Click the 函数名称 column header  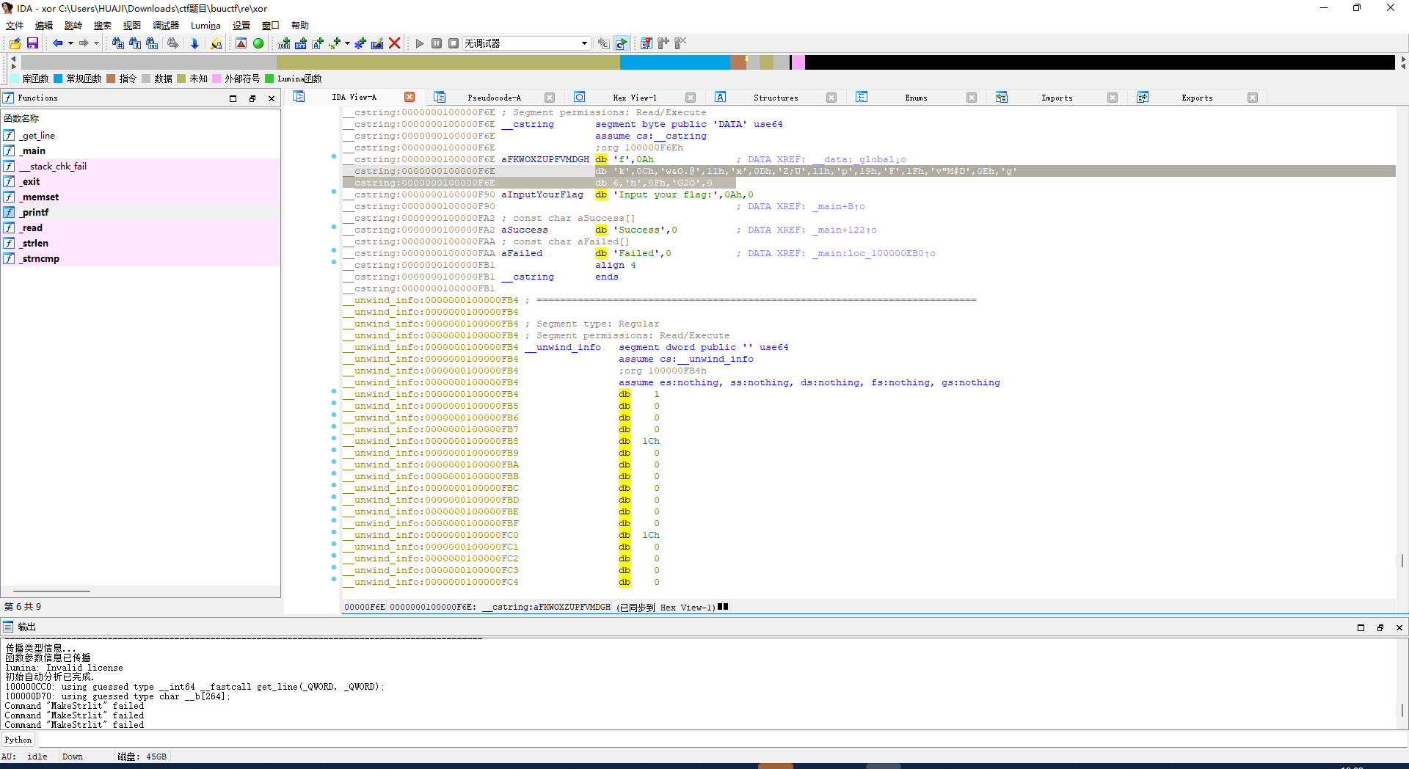tap(141, 118)
